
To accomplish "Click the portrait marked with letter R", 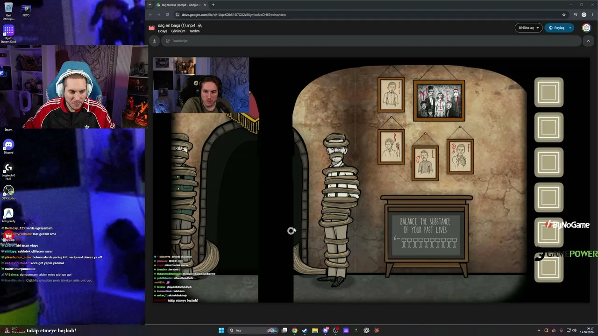I will pos(391,147).
